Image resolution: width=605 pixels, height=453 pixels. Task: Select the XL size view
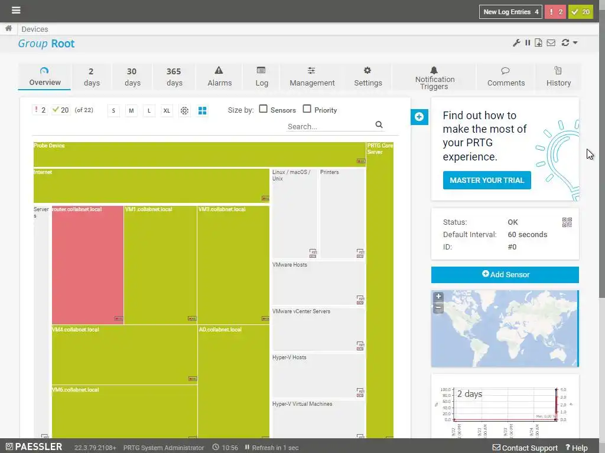[x=167, y=110]
